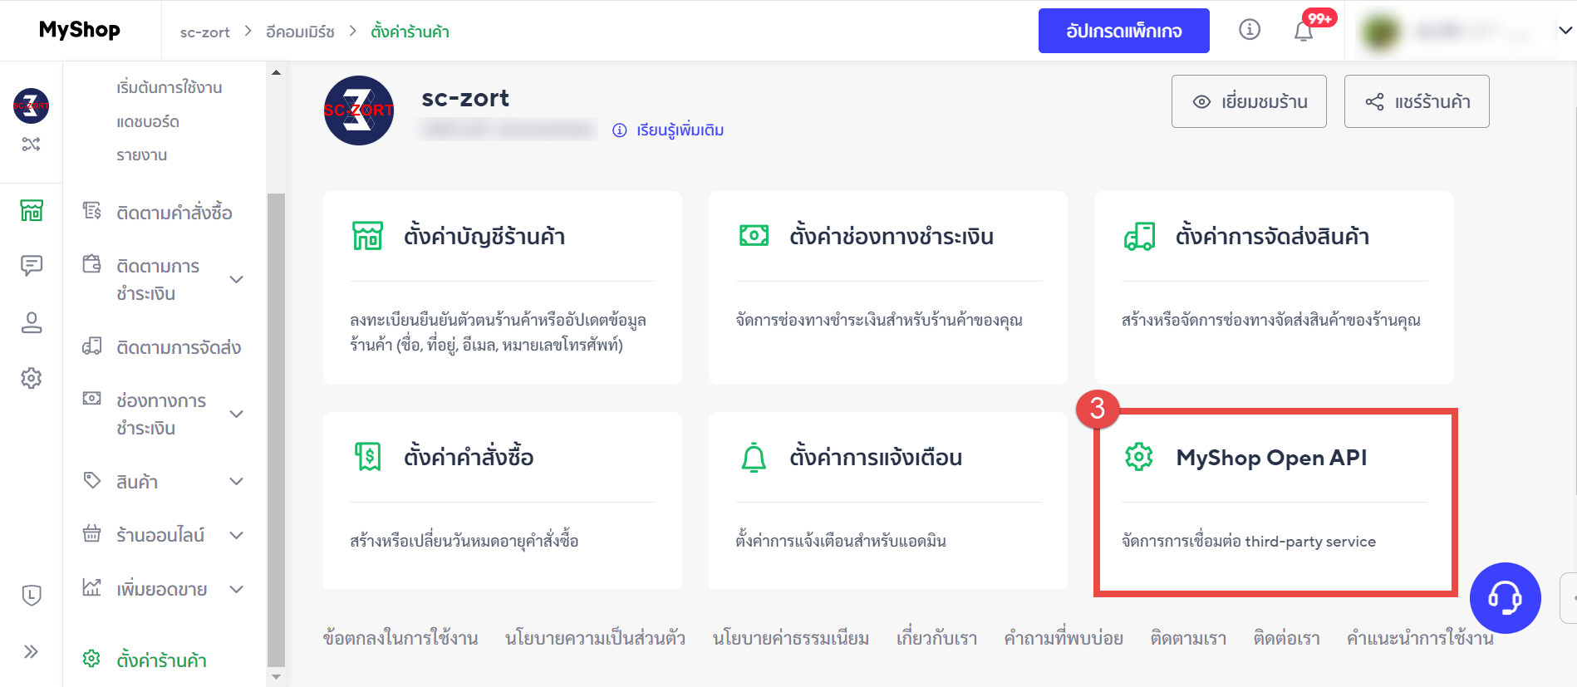This screenshot has width=1577, height=687.
Task: Click the sidebar scrollbar down arrow
Action: (276, 677)
